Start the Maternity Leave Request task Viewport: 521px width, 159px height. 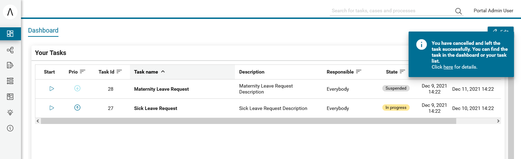pyautogui.click(x=52, y=89)
